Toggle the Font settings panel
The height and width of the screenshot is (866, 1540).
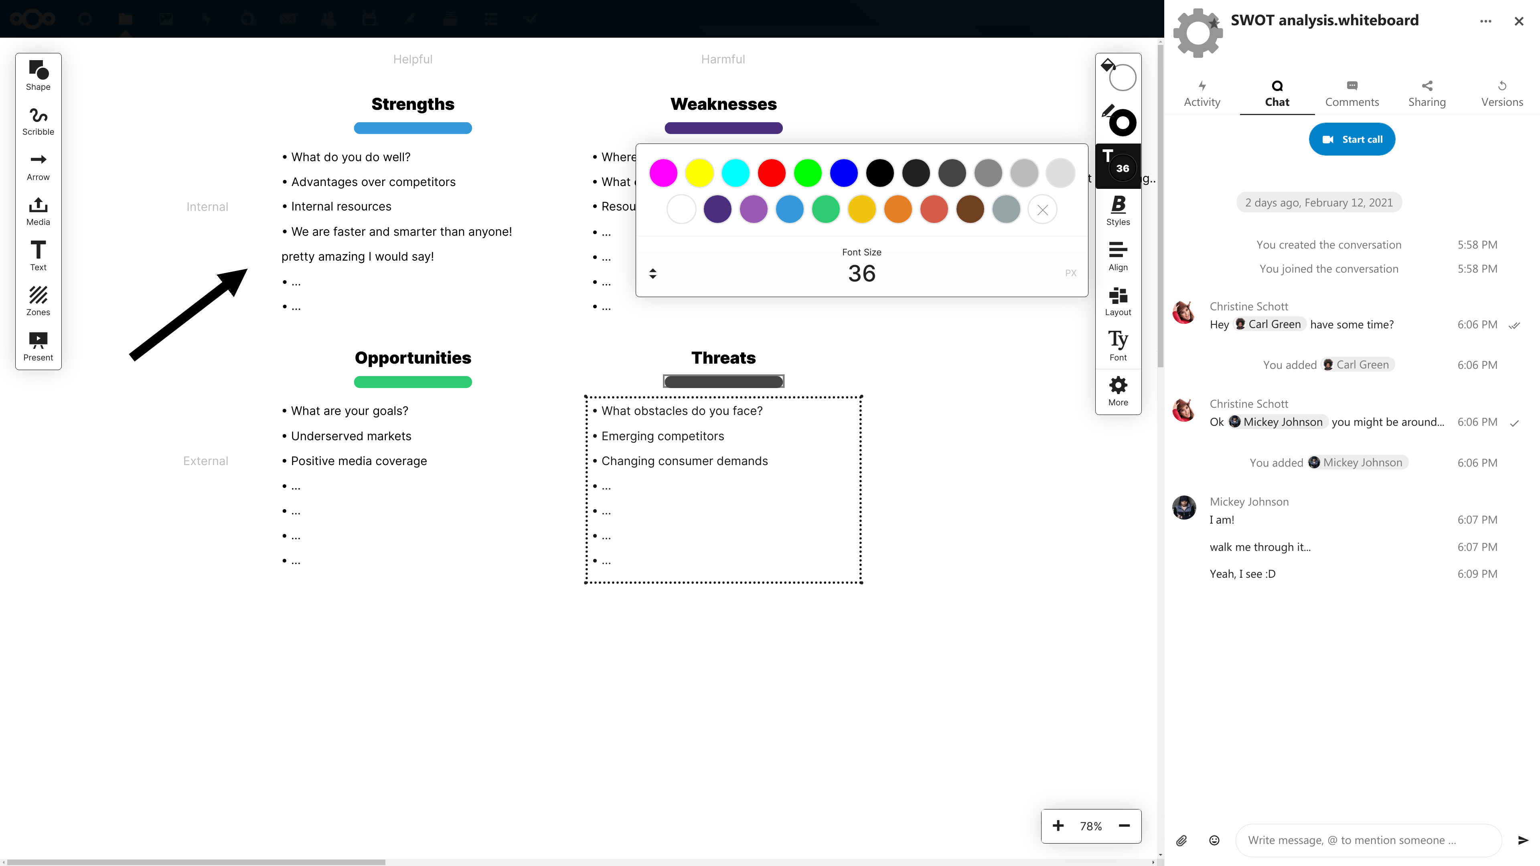[x=1118, y=345]
